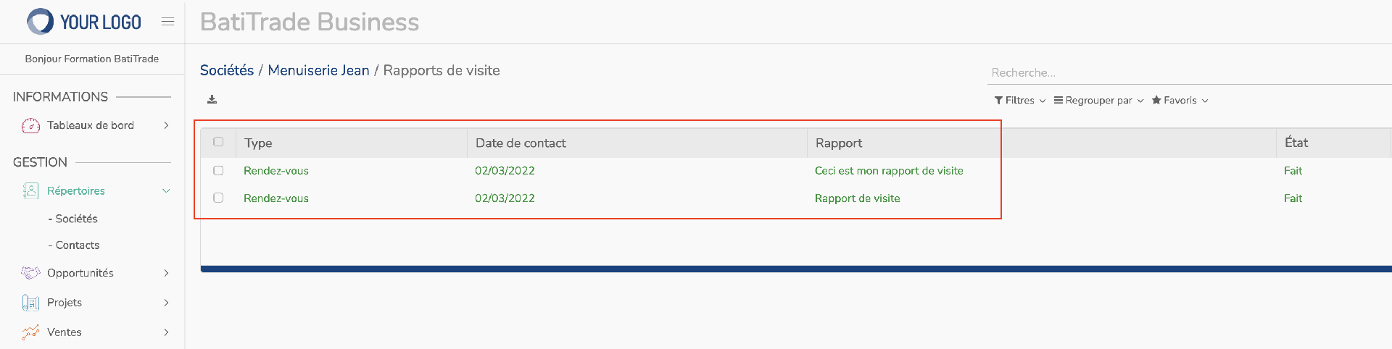Click the Projets sidebar icon
1392x349 pixels.
pos(30,303)
